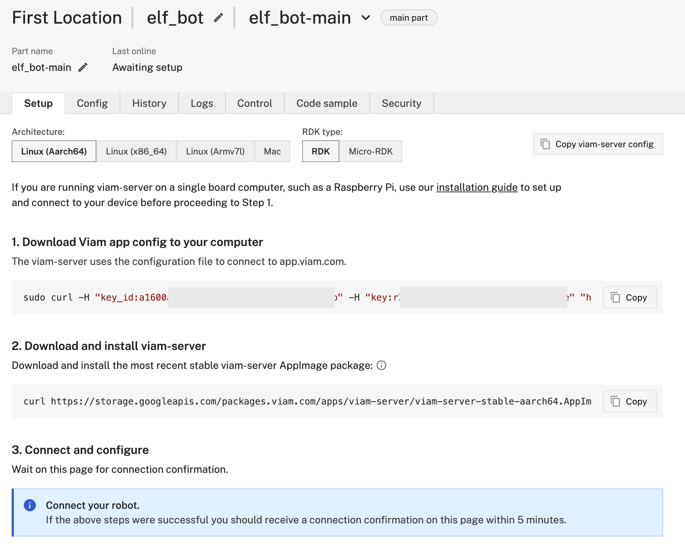Switch to the Security tab
The width and height of the screenshot is (685, 551).
click(401, 103)
